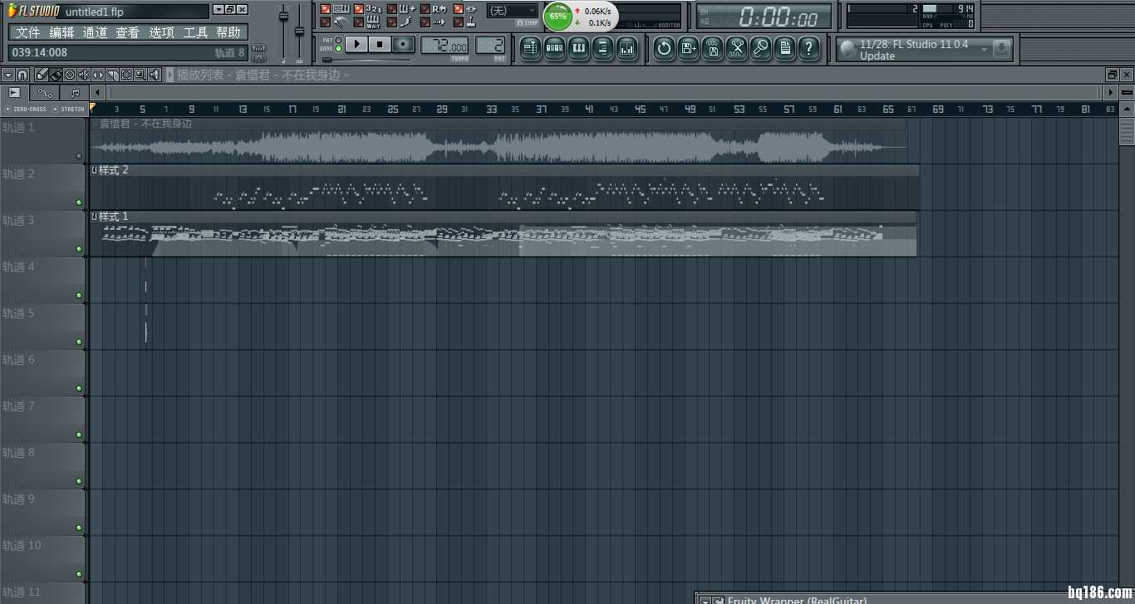This screenshot has width=1135, height=604.
Task: Start playback with the play button
Action: 356,44
